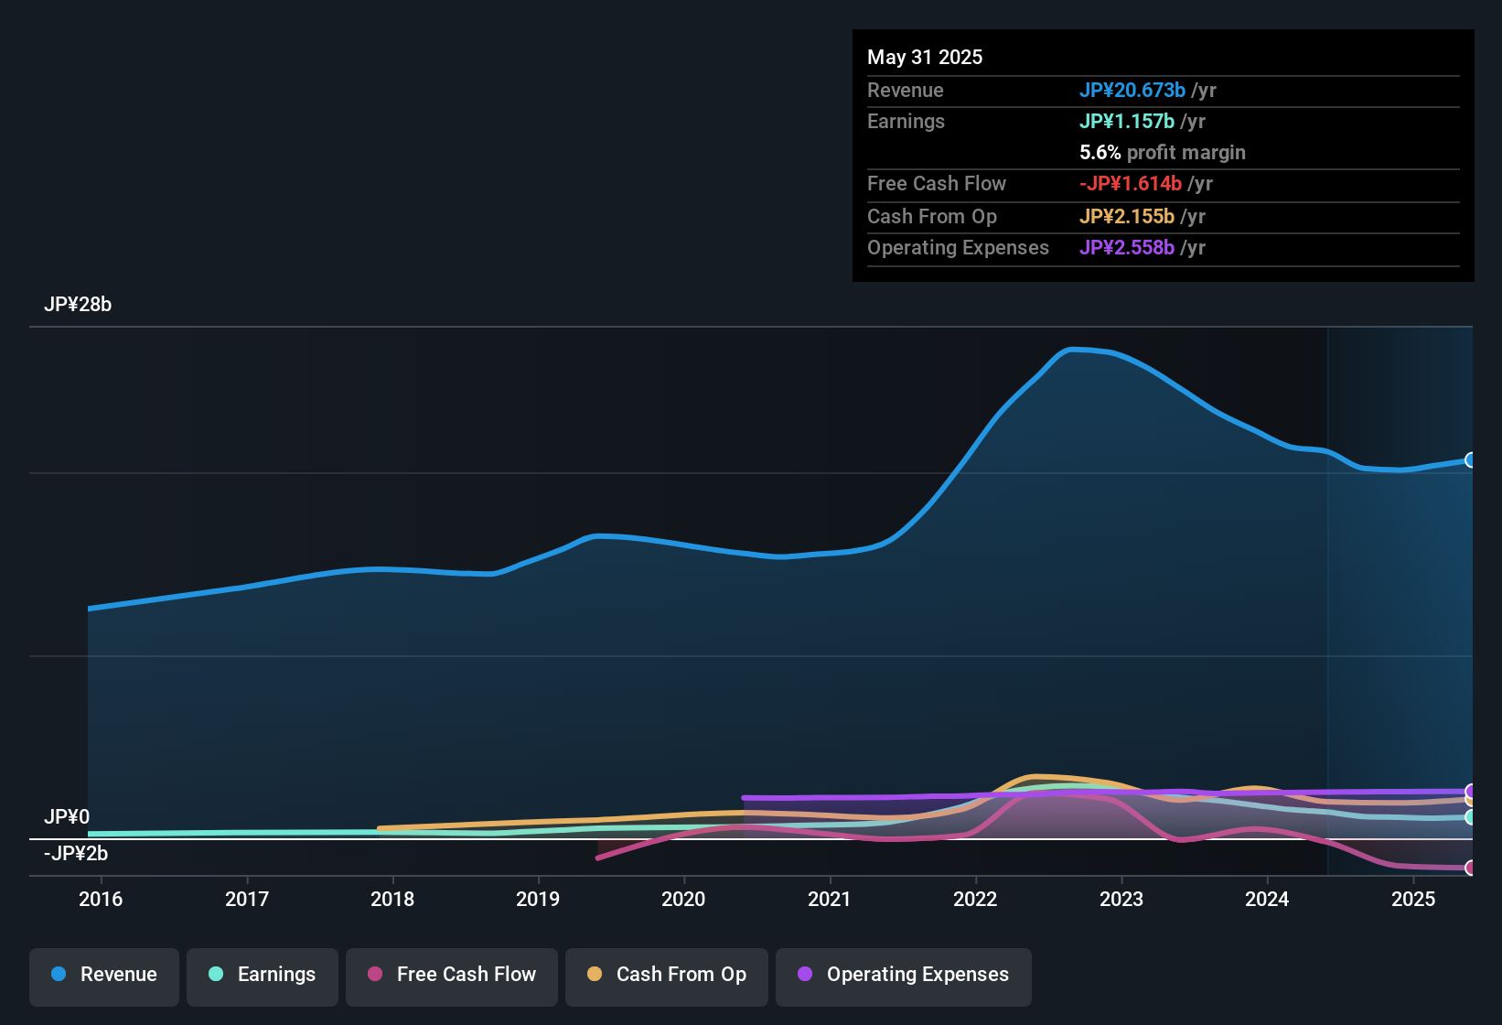Click the Operating Expenses tooltip label
Image resolution: width=1502 pixels, height=1025 pixels.
tap(958, 248)
